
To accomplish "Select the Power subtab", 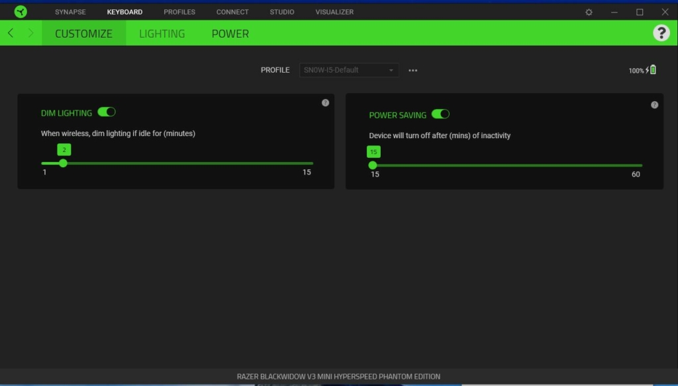I will click(230, 33).
